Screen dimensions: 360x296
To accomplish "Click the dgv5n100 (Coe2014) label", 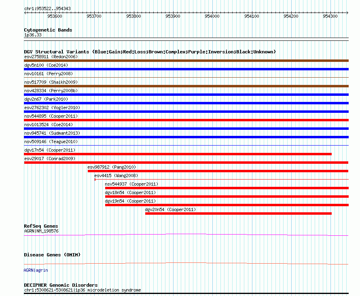I will pyautogui.click(x=46, y=65).
